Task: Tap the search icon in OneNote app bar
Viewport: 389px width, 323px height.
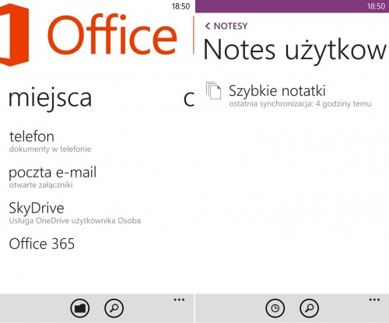Action: point(309,308)
